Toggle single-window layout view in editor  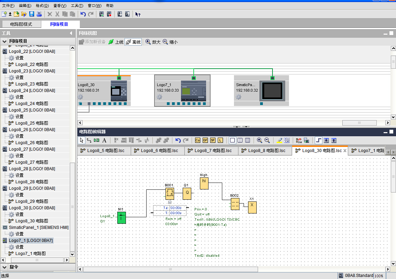coord(232,140)
